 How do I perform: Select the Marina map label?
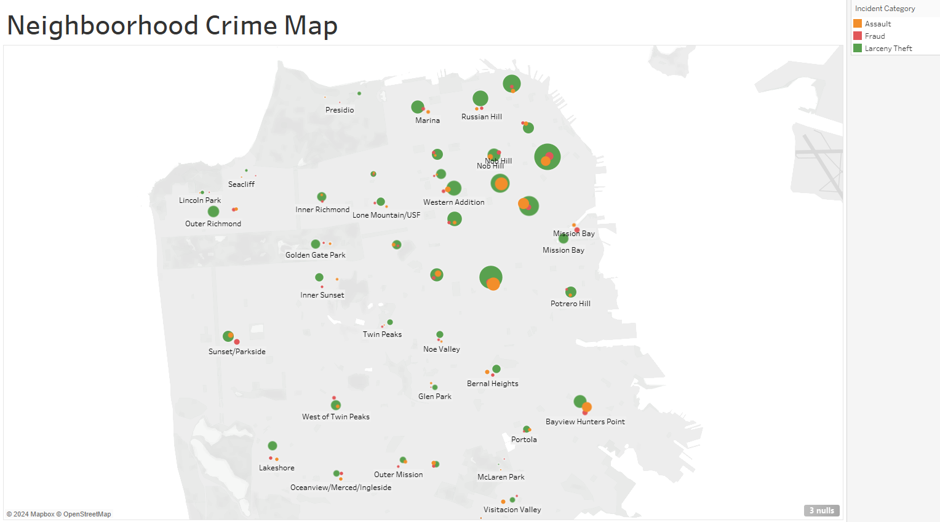point(428,121)
